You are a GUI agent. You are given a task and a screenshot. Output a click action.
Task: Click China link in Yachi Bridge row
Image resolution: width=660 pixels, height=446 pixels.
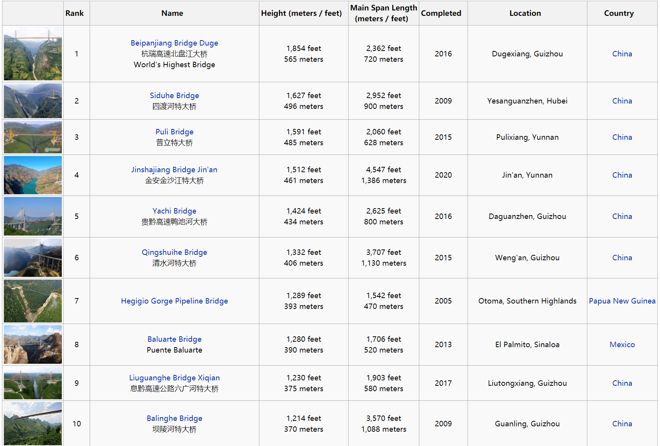(622, 216)
